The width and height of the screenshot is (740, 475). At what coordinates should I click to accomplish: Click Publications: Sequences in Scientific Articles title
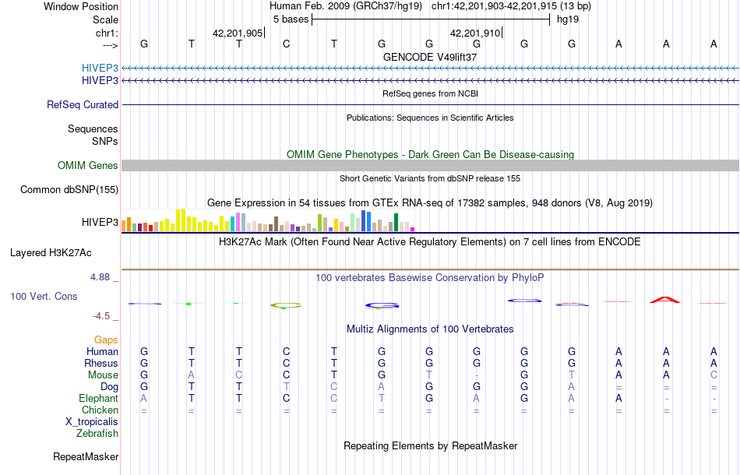[430, 118]
